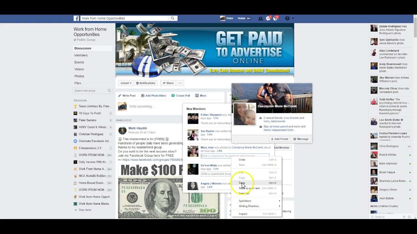This screenshot has height=234, width=417.
Task: Open the Friend Requests icon
Action: [x=260, y=19]
